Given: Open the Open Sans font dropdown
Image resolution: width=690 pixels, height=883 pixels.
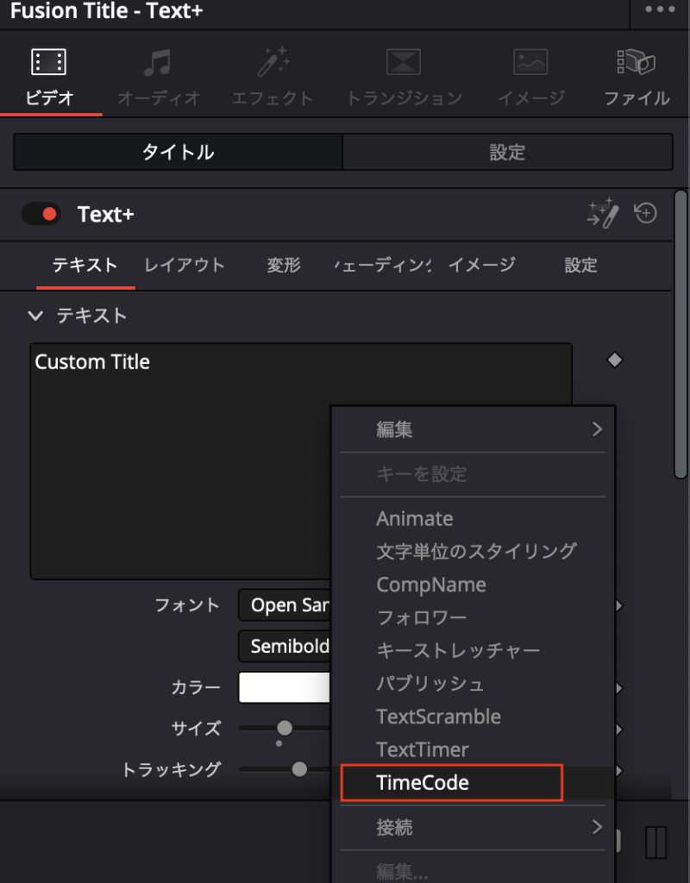Looking at the screenshot, I should click(x=285, y=605).
